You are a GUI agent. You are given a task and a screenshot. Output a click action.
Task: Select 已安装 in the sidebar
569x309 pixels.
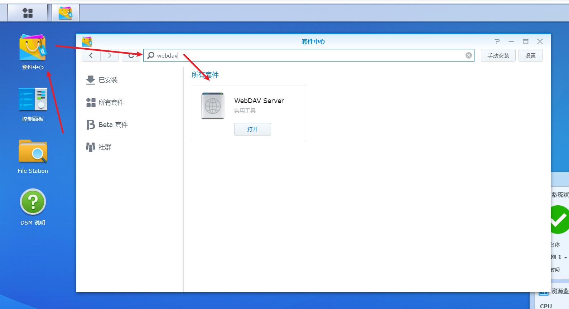108,80
